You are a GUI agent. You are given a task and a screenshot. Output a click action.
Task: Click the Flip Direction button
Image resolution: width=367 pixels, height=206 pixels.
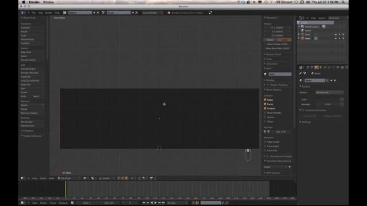(x=33, y=126)
